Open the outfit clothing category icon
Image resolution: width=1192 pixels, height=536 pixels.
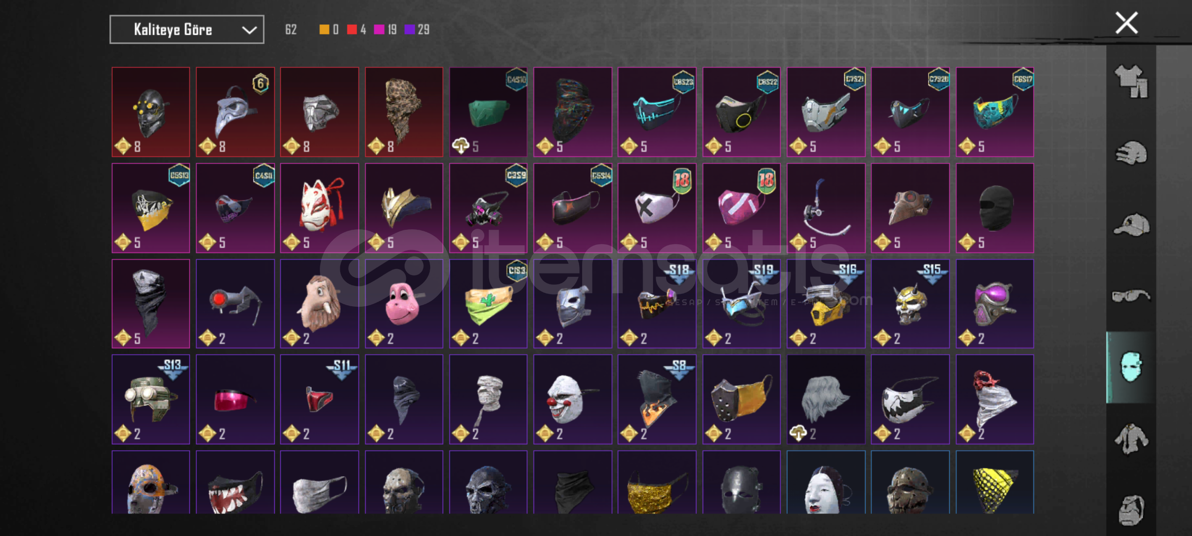point(1131,81)
